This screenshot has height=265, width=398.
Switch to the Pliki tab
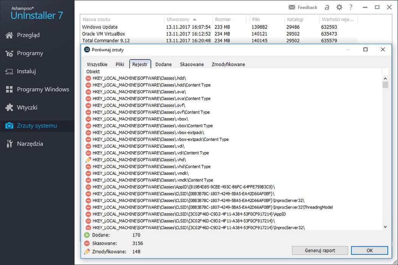pos(120,64)
